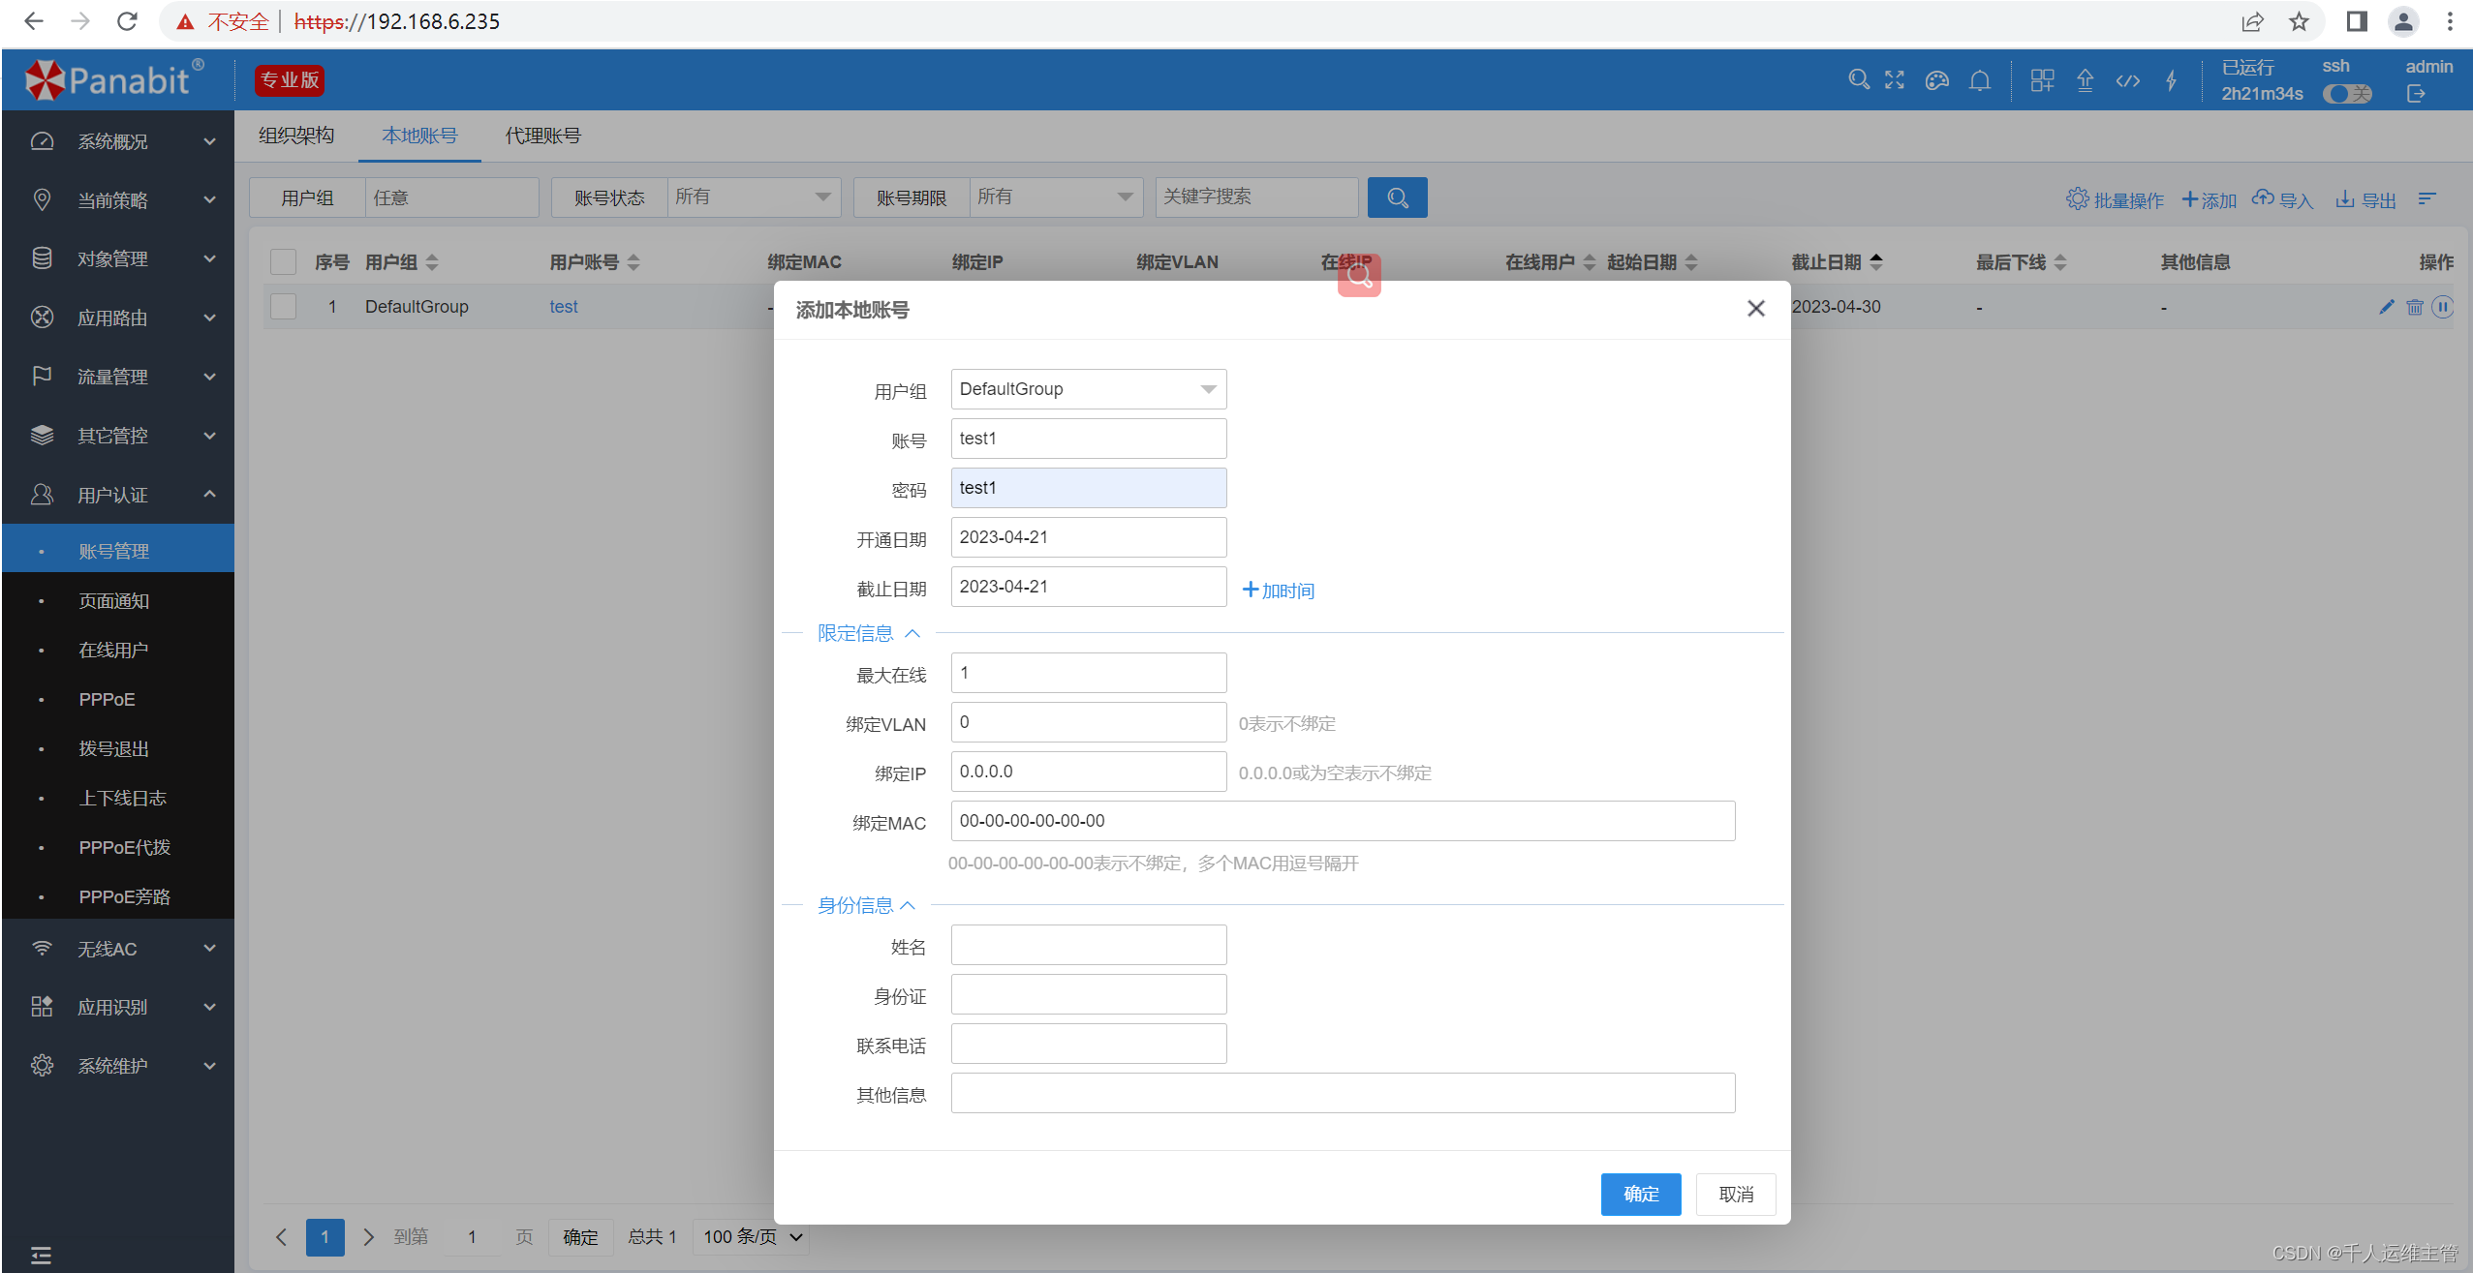
Task: Bookmark the page with star icon
Action: 2299,21
